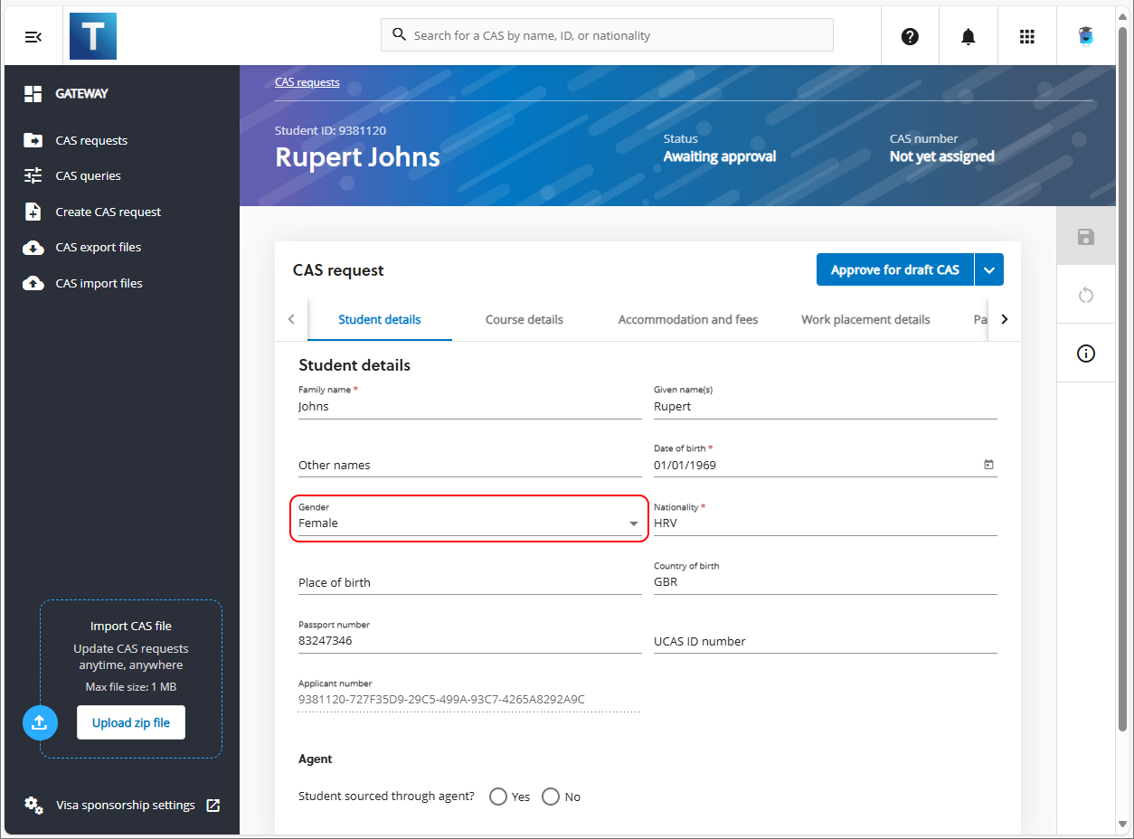Viewport: 1134px width, 839px height.
Task: Switch to the Course details tab
Action: coord(524,319)
